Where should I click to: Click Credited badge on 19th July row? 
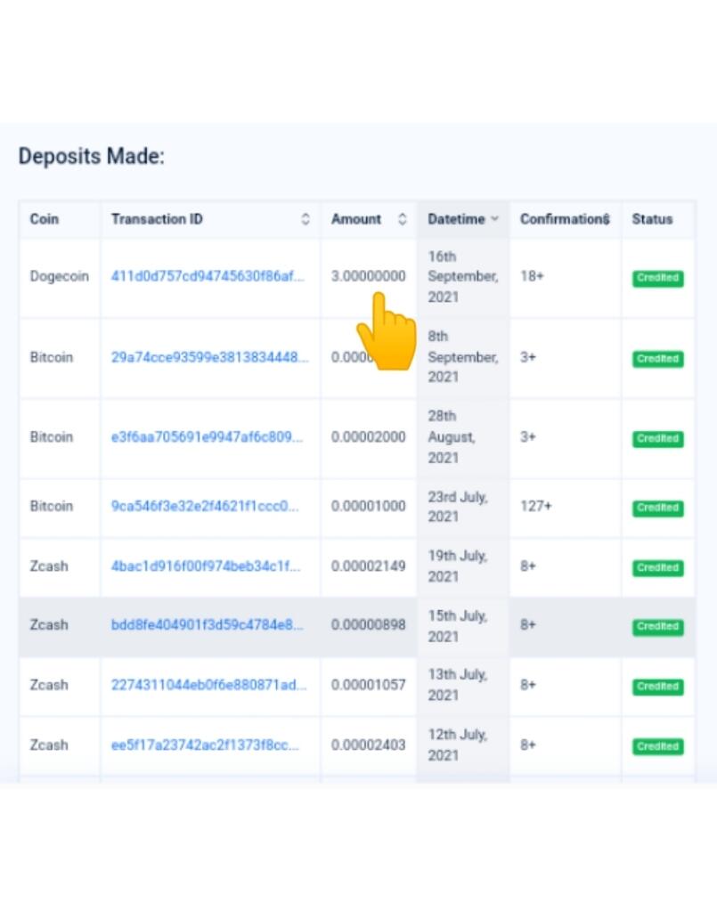(657, 567)
